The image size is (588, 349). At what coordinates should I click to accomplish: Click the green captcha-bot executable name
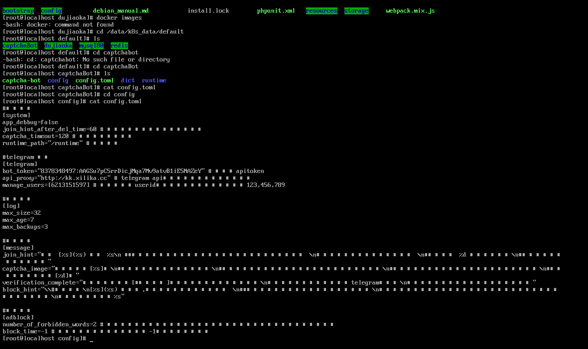pos(21,81)
